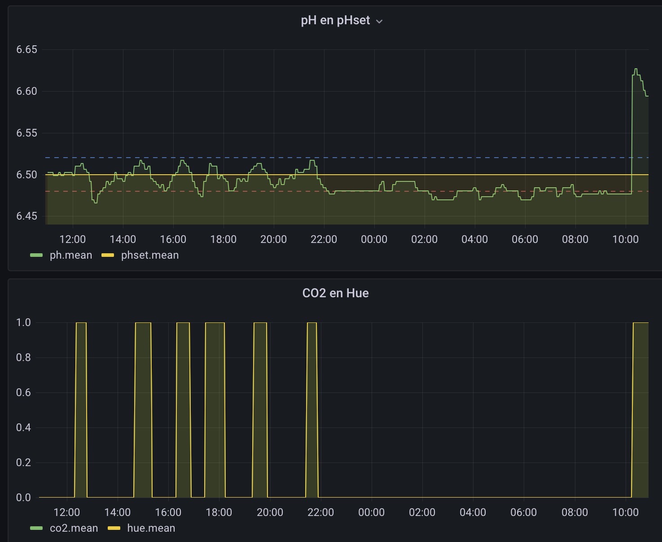Toggle the co2.mean series label in legend
662x542 pixels.
74,528
